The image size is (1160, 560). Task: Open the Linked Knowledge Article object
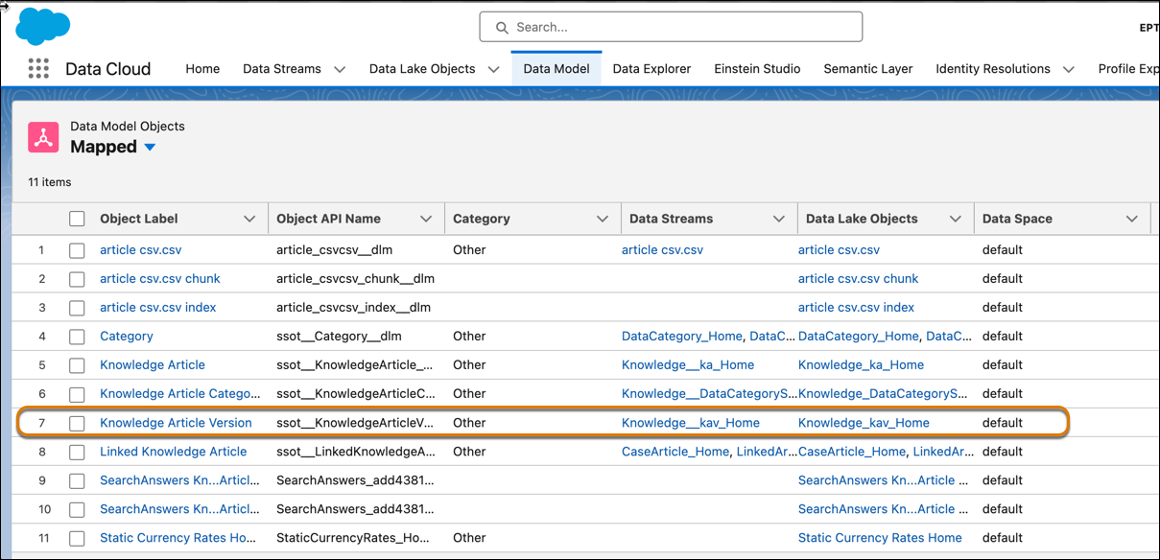click(173, 452)
